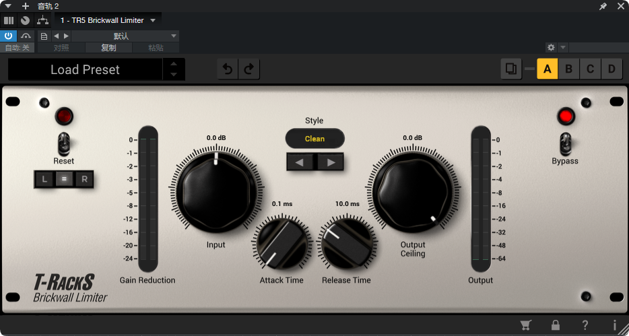This screenshot has height=336, width=629.
Task: Toggle the = link channels button
Action: (x=64, y=179)
